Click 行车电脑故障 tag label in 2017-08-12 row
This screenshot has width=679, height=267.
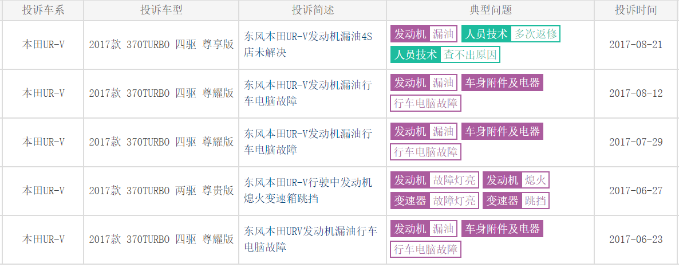[x=426, y=103]
